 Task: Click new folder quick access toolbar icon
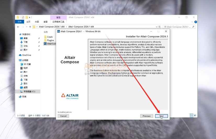(27, 17)
